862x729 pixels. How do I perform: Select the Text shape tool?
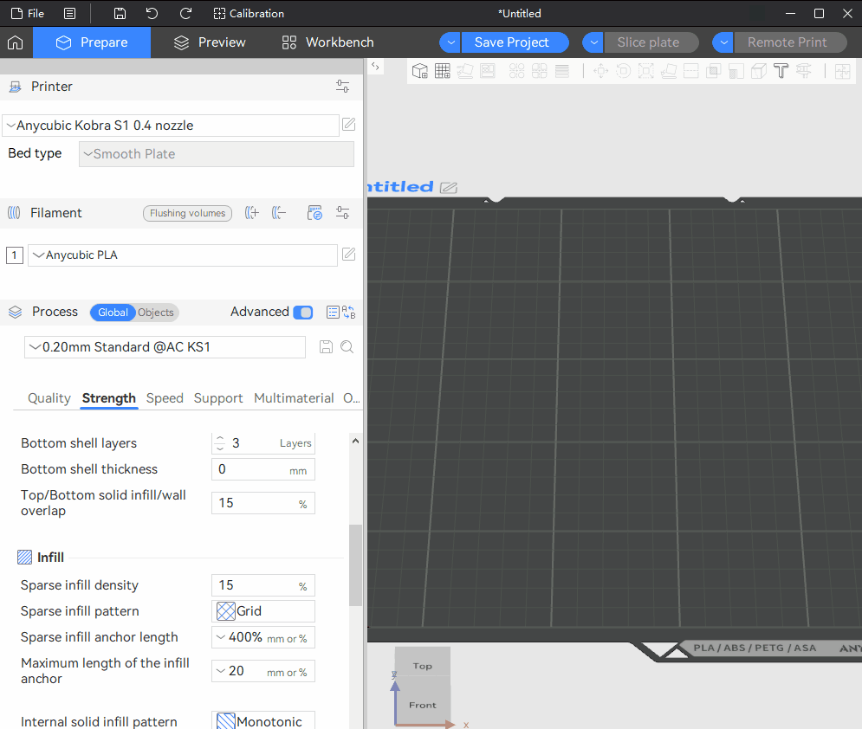click(x=781, y=71)
